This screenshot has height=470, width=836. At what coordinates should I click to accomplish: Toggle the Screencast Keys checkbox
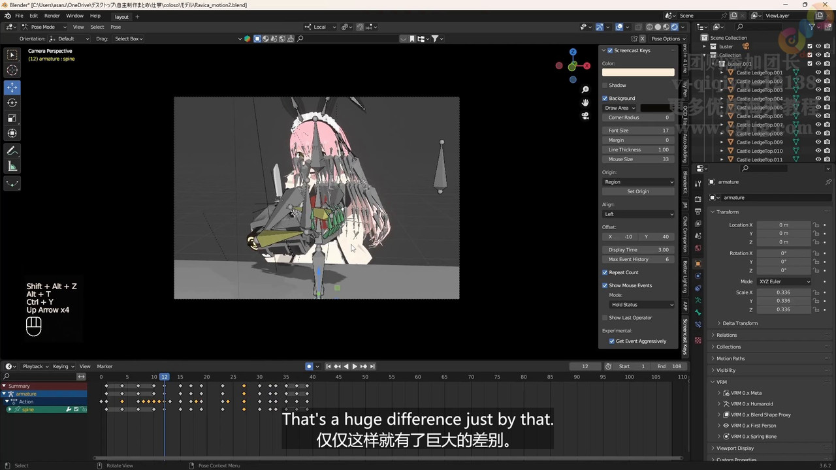(610, 50)
